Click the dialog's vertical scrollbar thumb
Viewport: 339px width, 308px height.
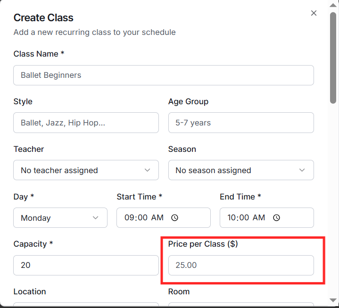[x=333, y=57]
